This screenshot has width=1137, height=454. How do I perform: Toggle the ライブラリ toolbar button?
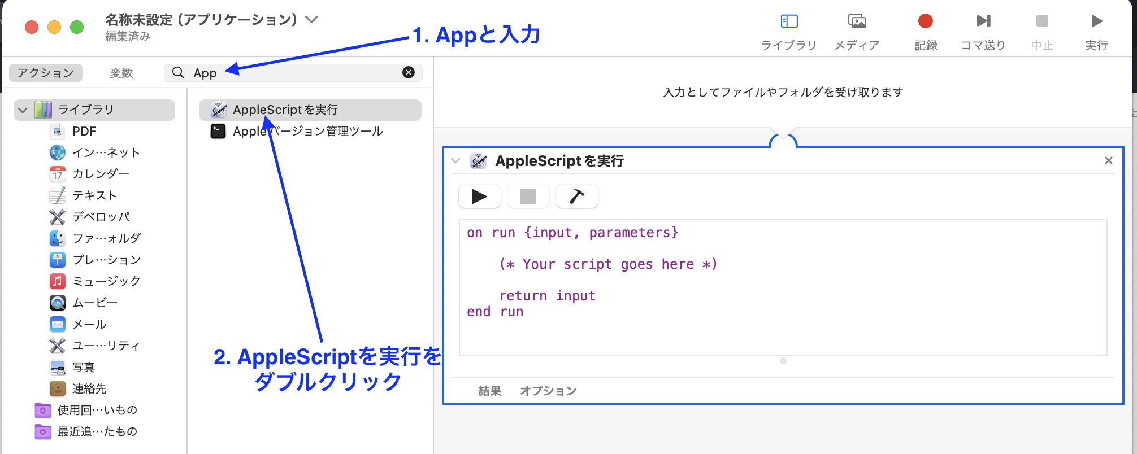(x=789, y=32)
